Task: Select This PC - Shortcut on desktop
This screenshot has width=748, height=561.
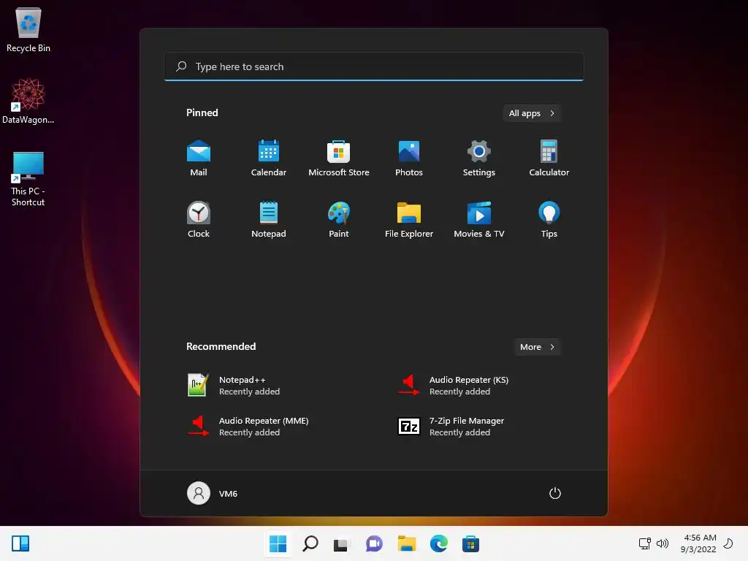Action: click(28, 180)
